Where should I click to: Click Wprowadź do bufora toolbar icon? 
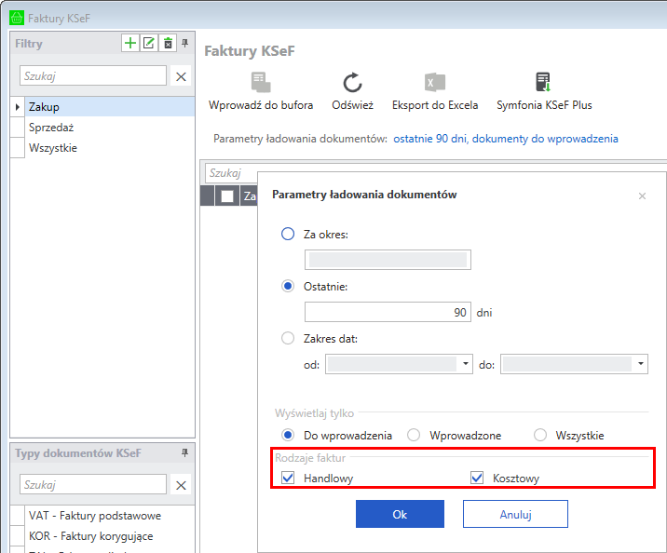[260, 83]
